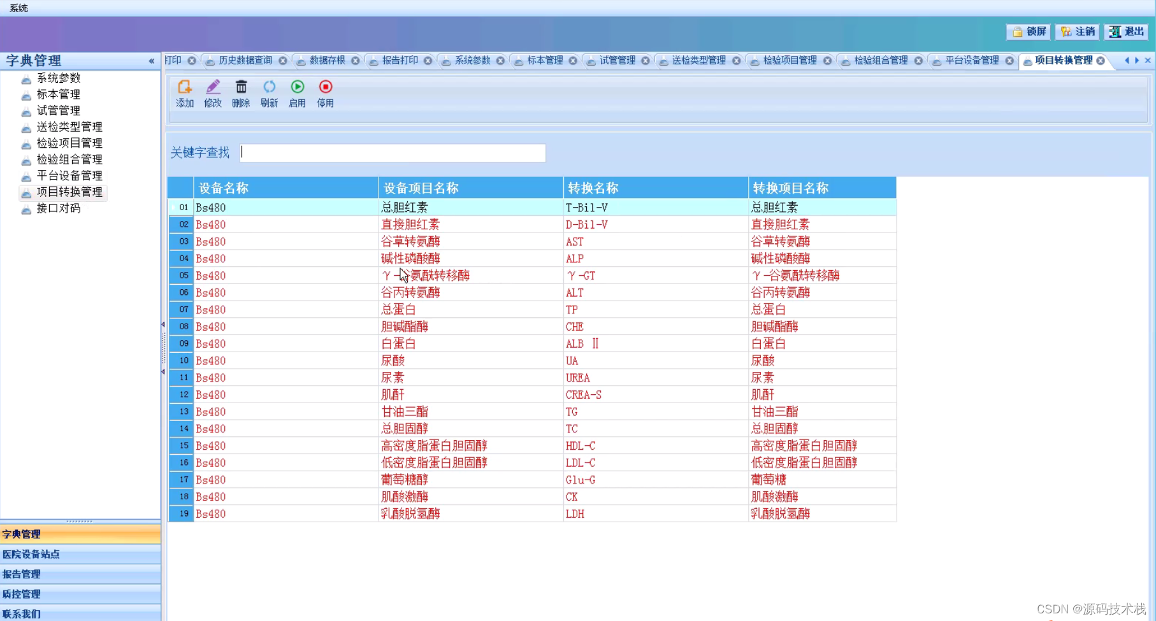Close the 检验组合管理 tab
The width and height of the screenshot is (1156, 621).
click(918, 61)
